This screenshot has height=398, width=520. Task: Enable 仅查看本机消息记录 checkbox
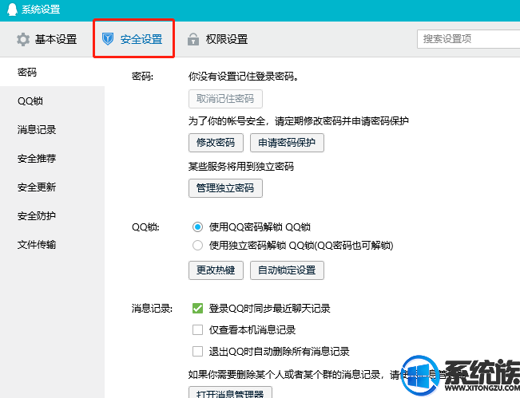coord(197,329)
